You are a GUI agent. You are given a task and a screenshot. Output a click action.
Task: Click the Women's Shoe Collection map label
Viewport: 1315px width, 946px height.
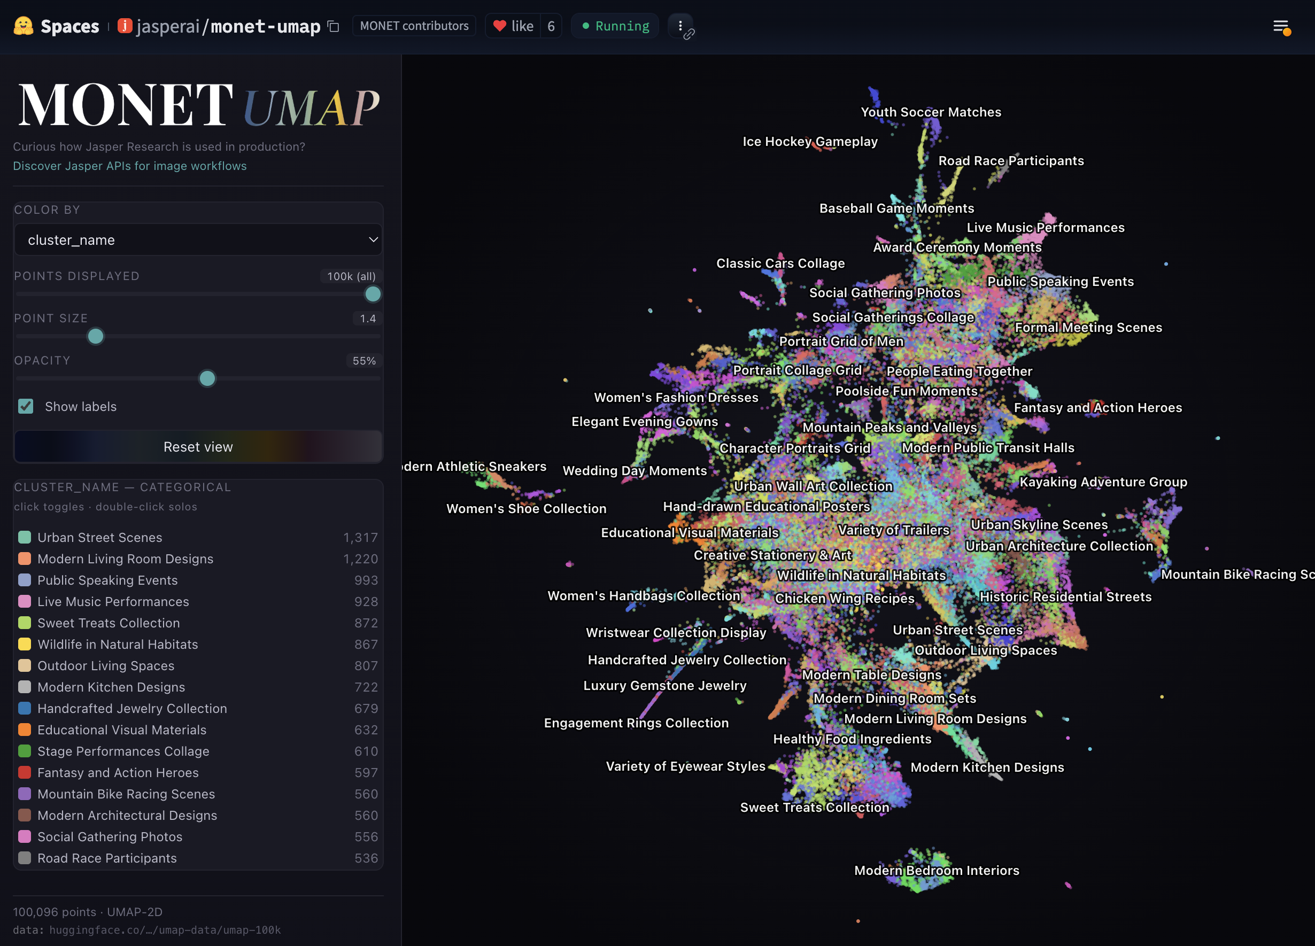pos(526,508)
